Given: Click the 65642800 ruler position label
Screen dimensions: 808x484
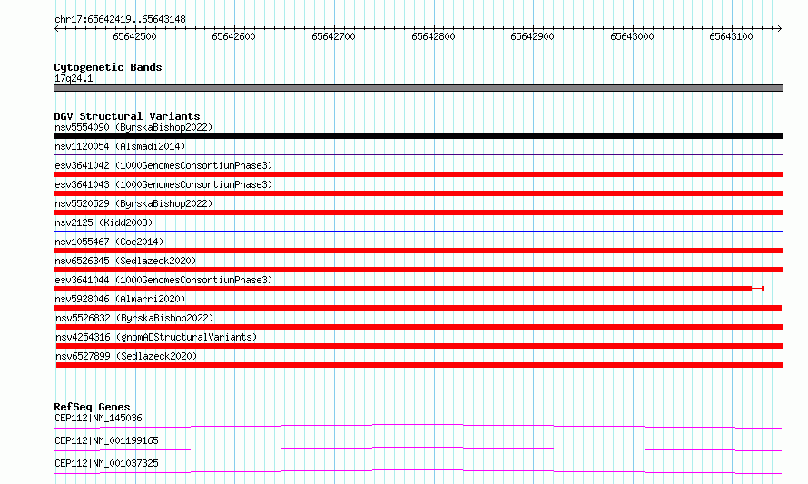Looking at the screenshot, I should pos(433,36).
